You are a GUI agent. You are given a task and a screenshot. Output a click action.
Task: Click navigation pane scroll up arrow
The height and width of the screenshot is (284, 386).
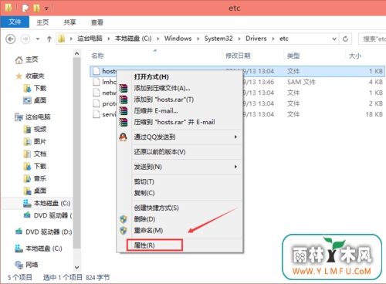coord(76,53)
